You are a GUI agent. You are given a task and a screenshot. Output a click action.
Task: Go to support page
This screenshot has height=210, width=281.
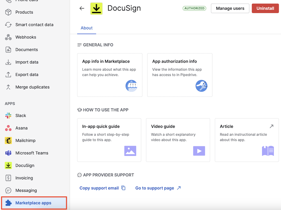[x=155, y=188]
